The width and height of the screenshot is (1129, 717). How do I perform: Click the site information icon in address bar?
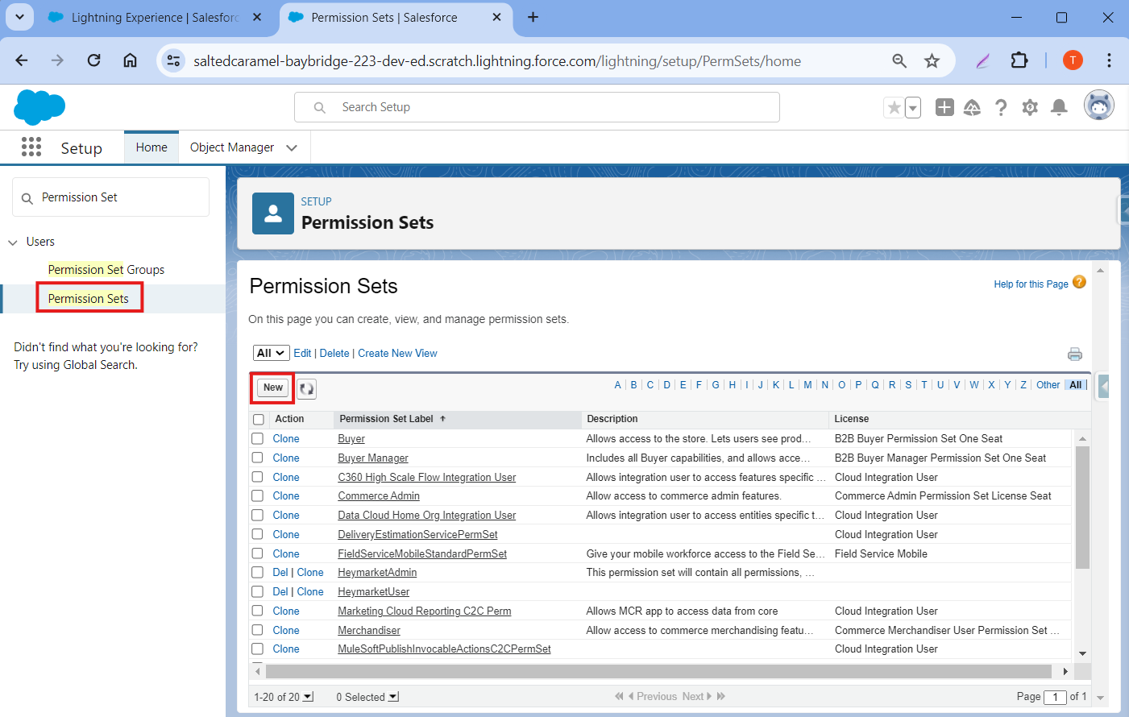coord(173,60)
